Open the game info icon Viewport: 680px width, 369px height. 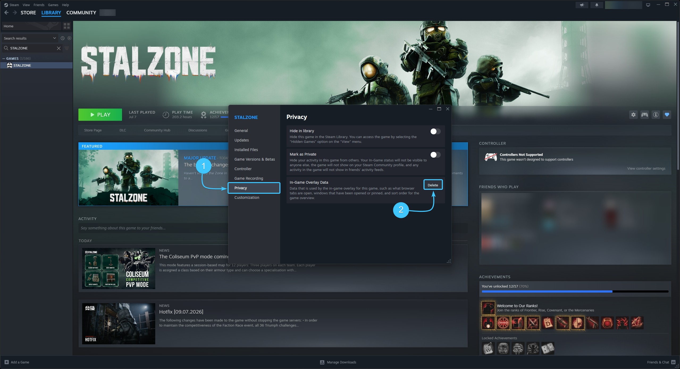point(656,115)
